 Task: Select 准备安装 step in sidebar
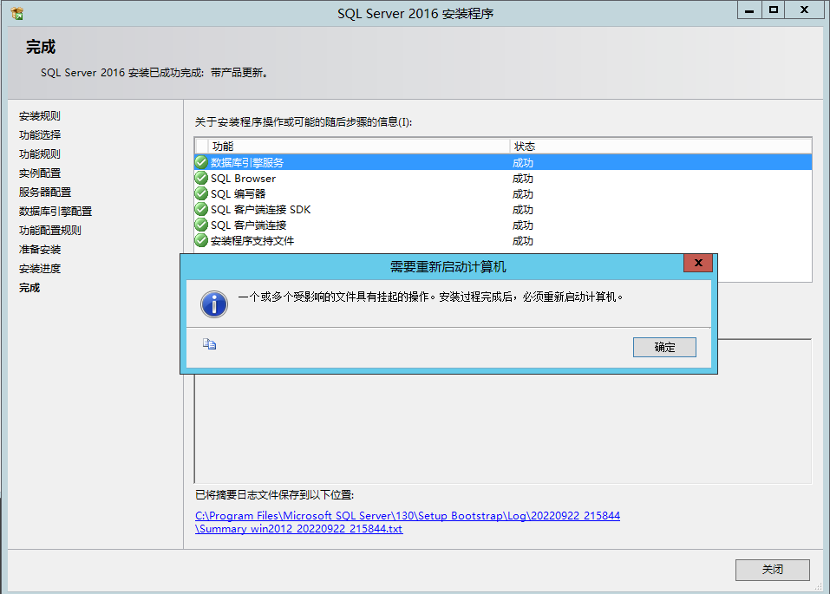pos(40,250)
